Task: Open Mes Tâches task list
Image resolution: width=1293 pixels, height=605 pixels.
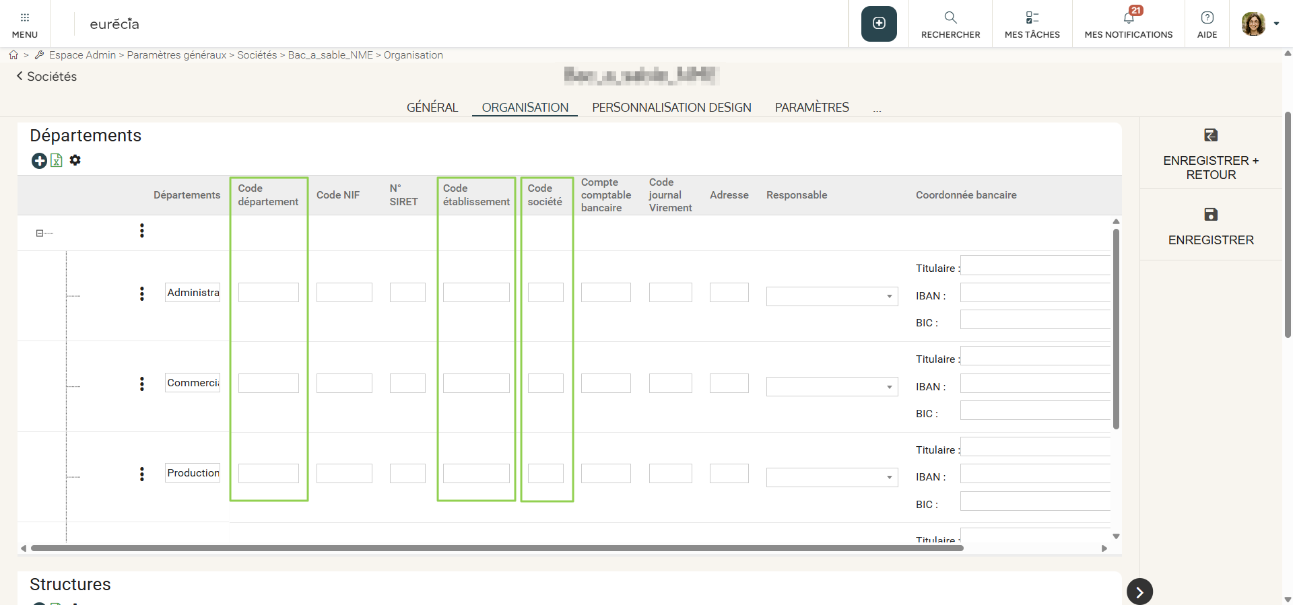Action: (1032, 24)
